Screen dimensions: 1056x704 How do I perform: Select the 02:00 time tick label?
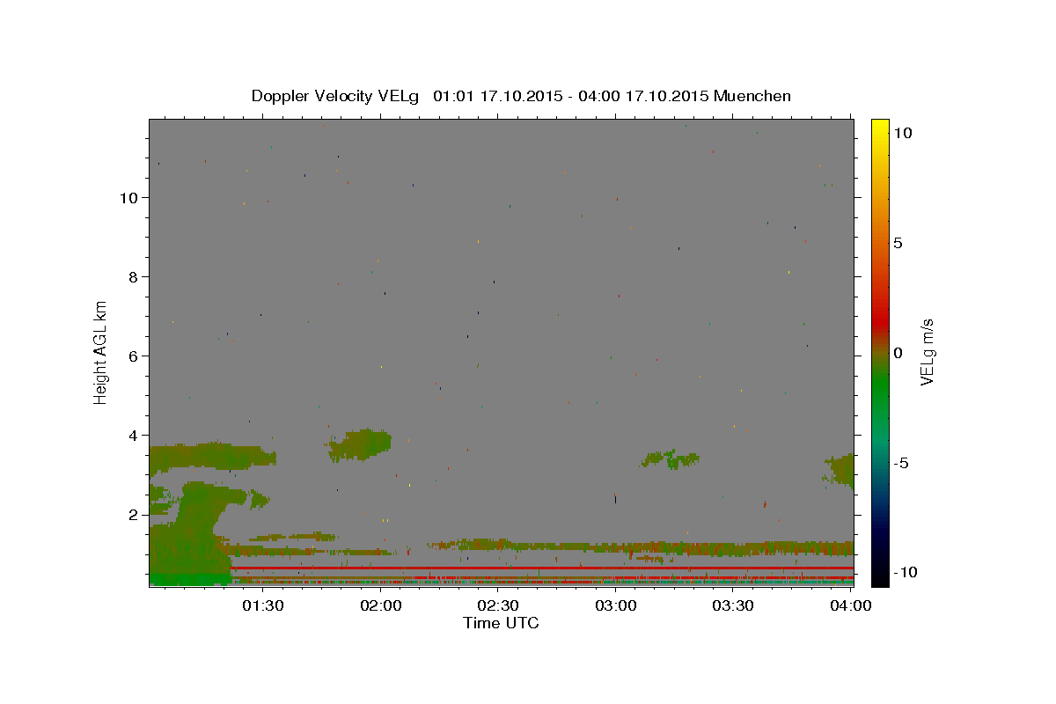[x=381, y=605]
